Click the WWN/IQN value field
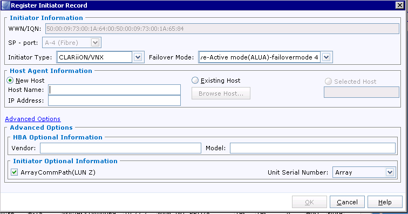Screen dimensions: 408x214 (222, 29)
